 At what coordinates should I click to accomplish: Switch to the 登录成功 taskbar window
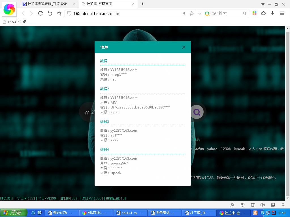pyautogui.click(x=61, y=213)
